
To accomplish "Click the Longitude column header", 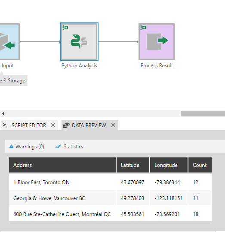I will click(x=169, y=165).
